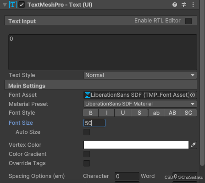Enable the RTL Editor checkbox
Screen dimensions: 205x183
pyautogui.click(x=188, y=21)
